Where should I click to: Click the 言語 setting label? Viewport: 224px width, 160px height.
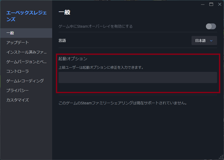click(62, 41)
